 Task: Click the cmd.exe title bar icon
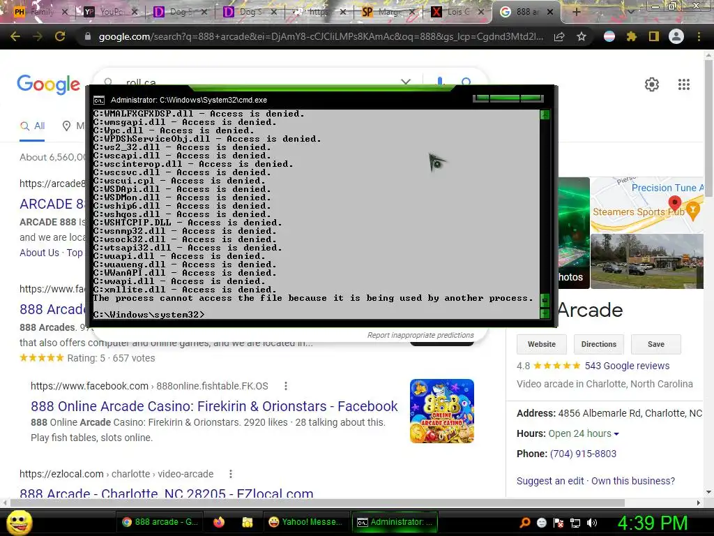point(99,100)
